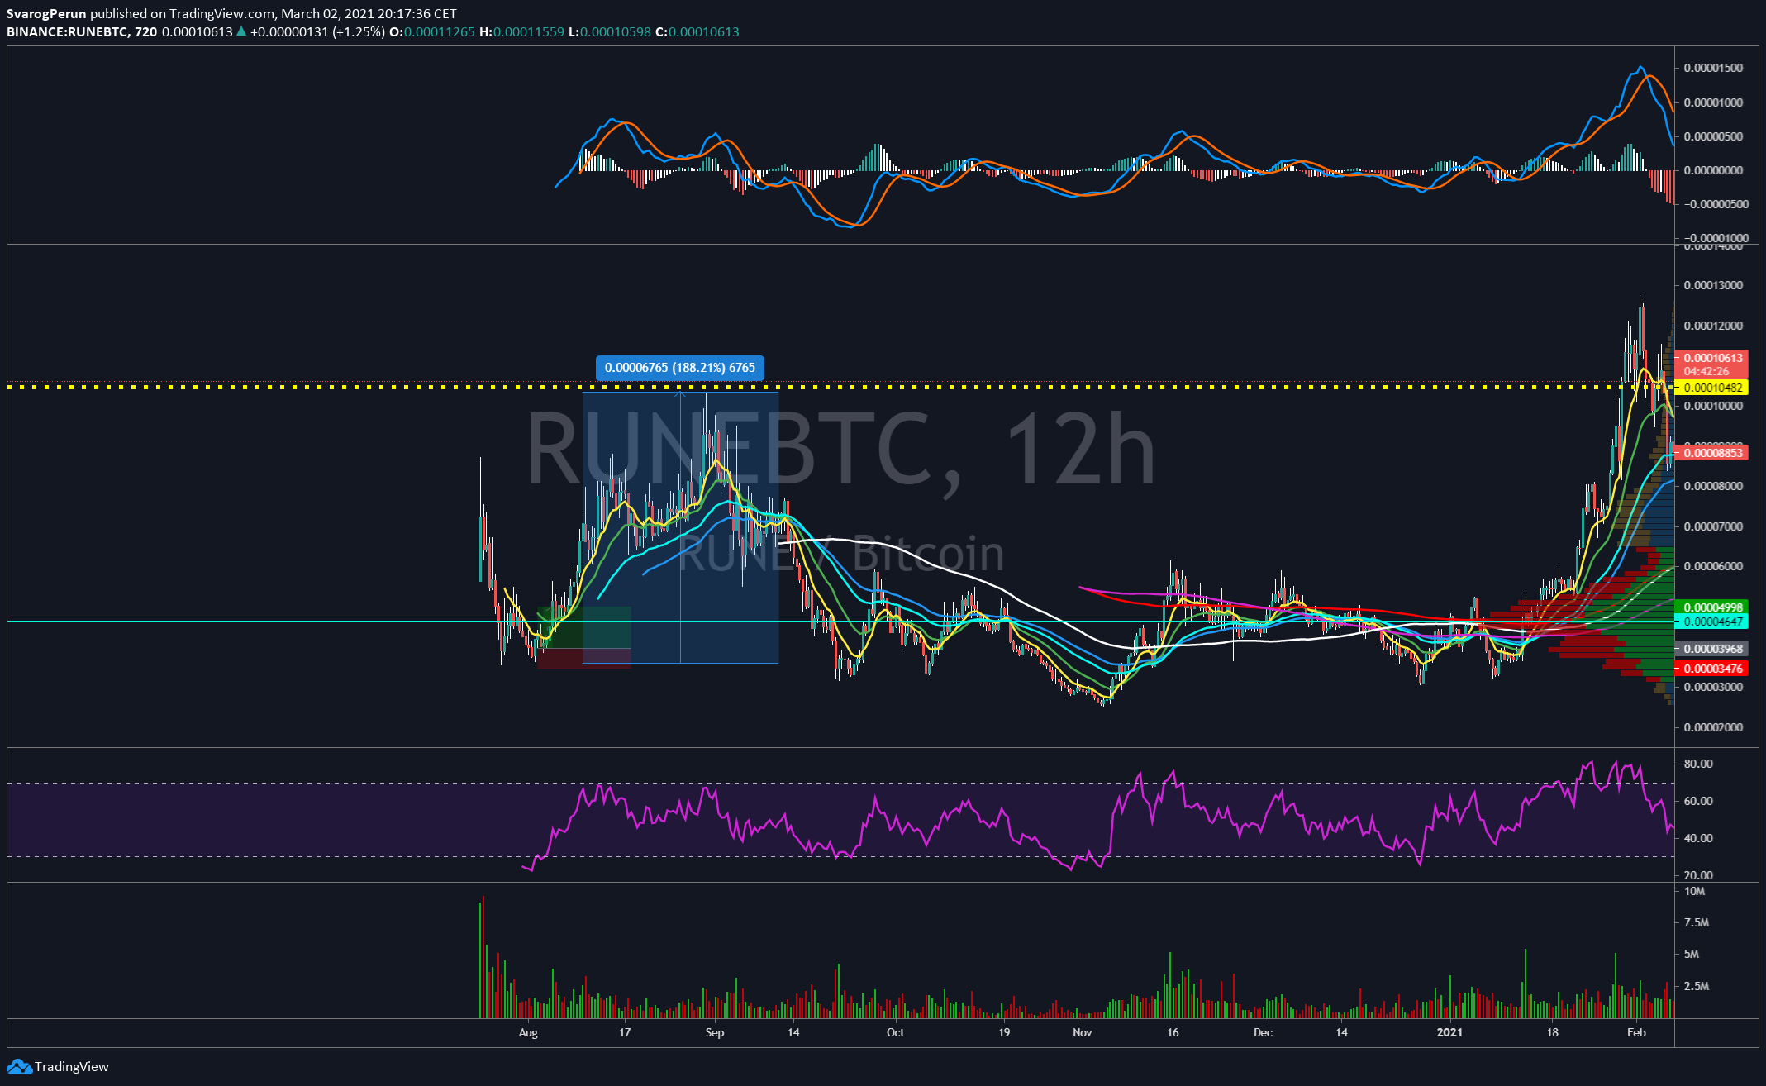Viewport: 1766px width, 1086px height.
Task: Click the 2021 time axis label
Action: click(1449, 1032)
